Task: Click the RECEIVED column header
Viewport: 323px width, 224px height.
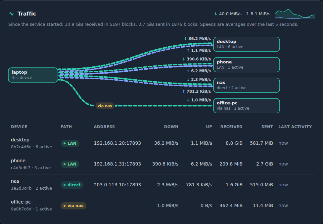Action: pos(231,127)
